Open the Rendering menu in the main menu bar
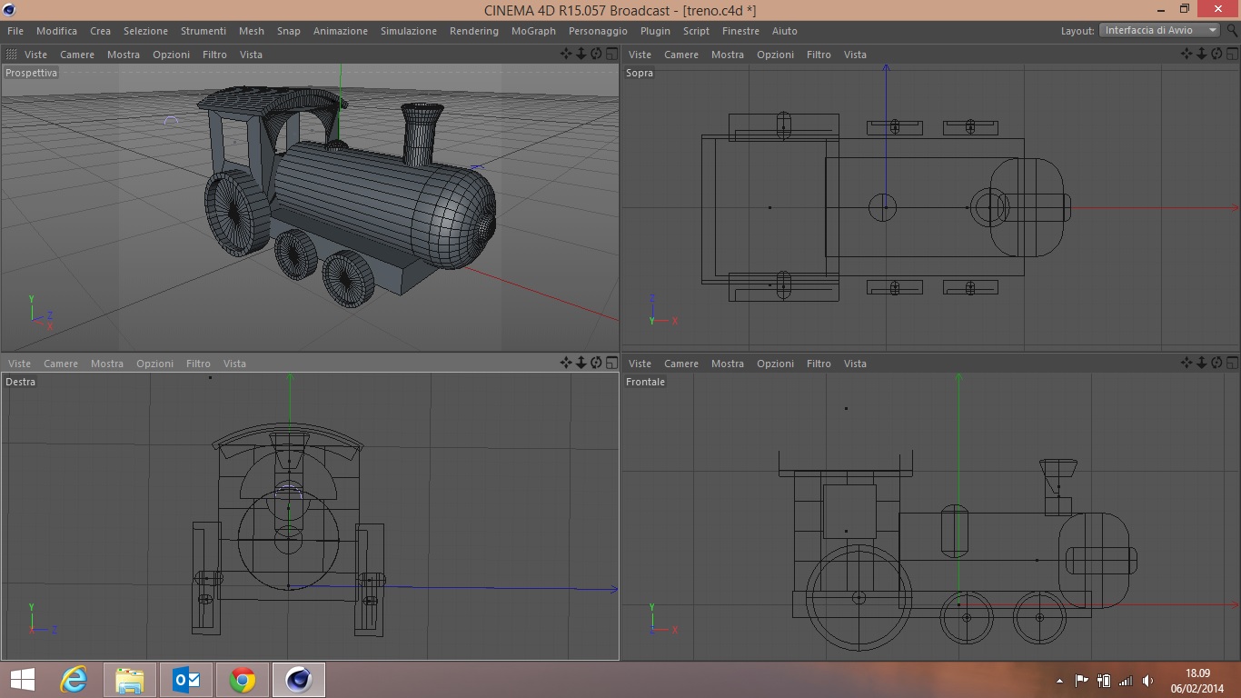Screen dimensions: 1241x698 pyautogui.click(x=473, y=31)
